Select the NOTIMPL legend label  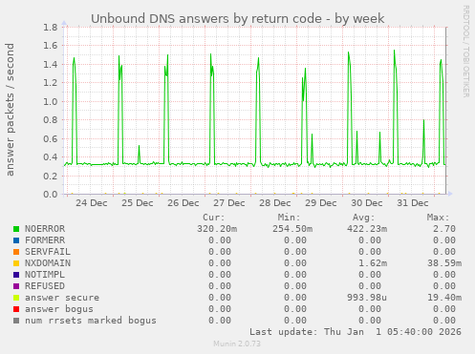(45, 275)
